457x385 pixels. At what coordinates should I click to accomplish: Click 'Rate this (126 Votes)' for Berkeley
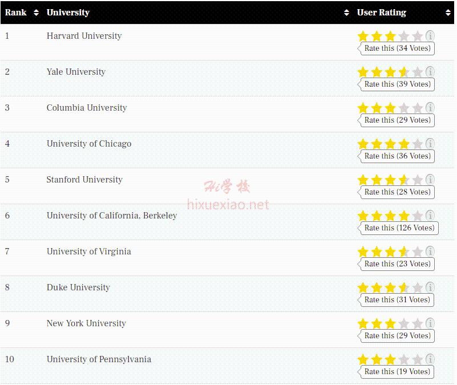click(x=399, y=228)
